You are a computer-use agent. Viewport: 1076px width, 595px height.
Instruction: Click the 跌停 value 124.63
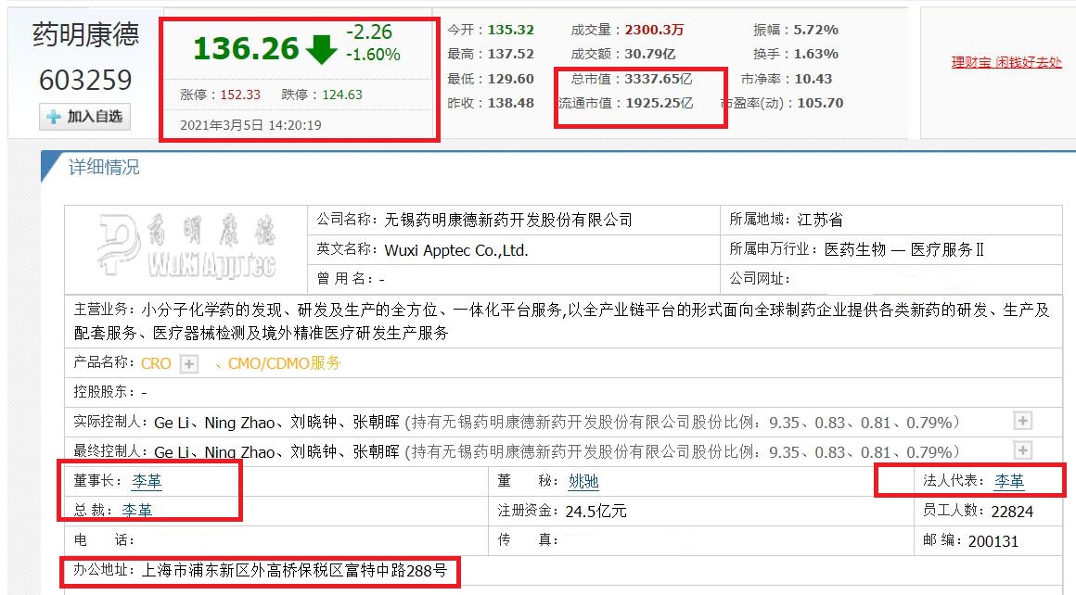(x=341, y=95)
